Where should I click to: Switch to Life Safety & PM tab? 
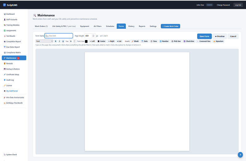(64, 26)
